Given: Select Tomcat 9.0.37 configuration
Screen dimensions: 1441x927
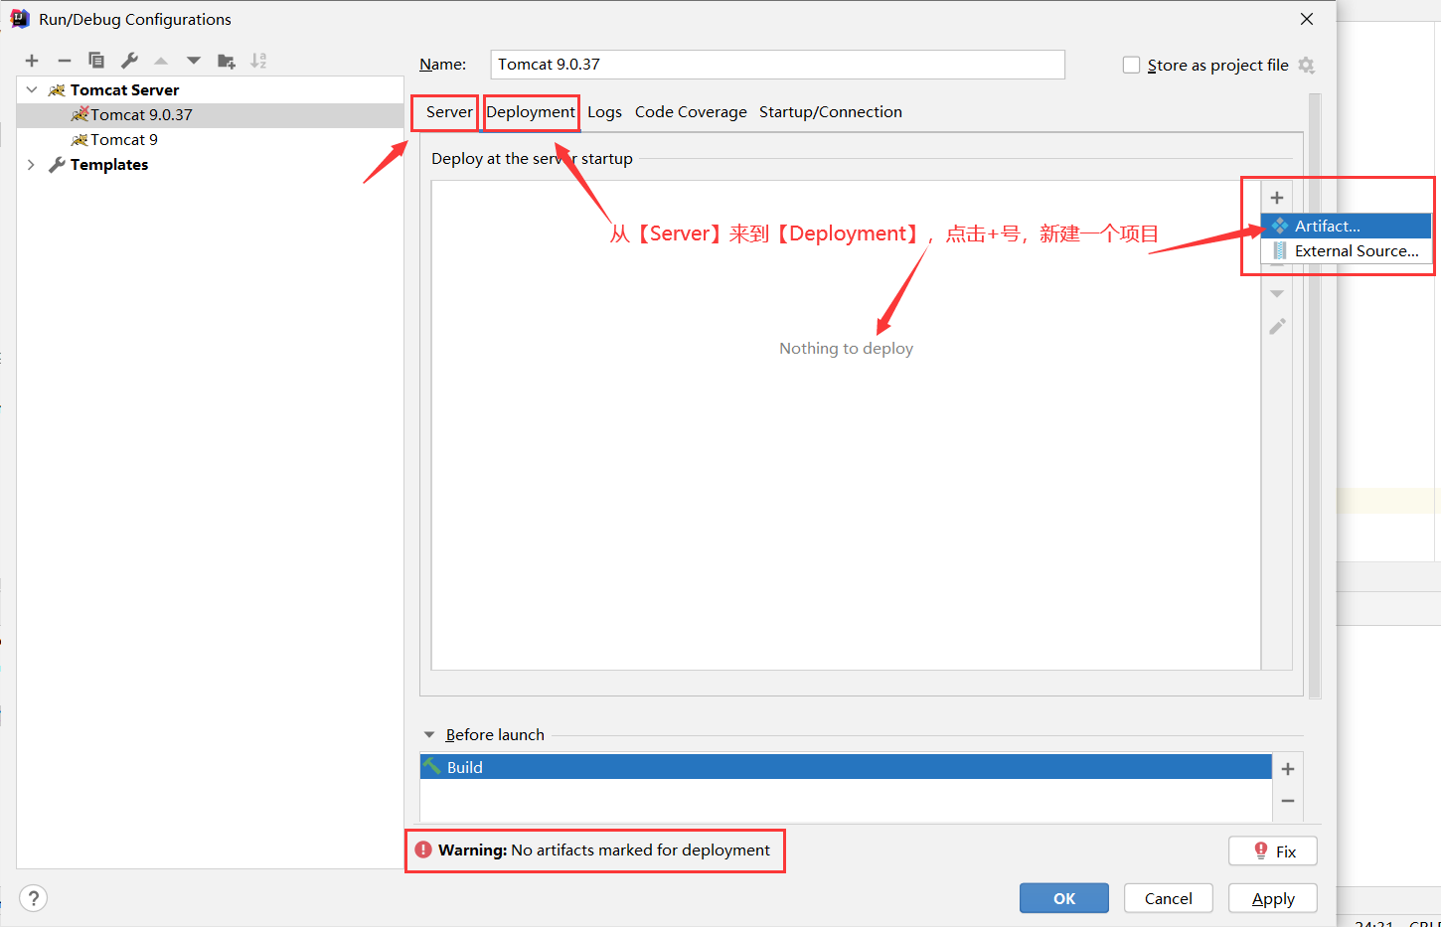Looking at the screenshot, I should click(x=210, y=115).
